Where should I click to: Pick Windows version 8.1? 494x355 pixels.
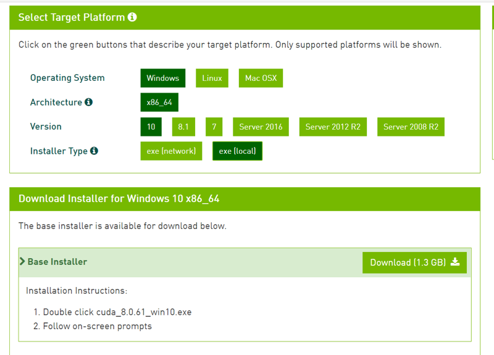(183, 127)
